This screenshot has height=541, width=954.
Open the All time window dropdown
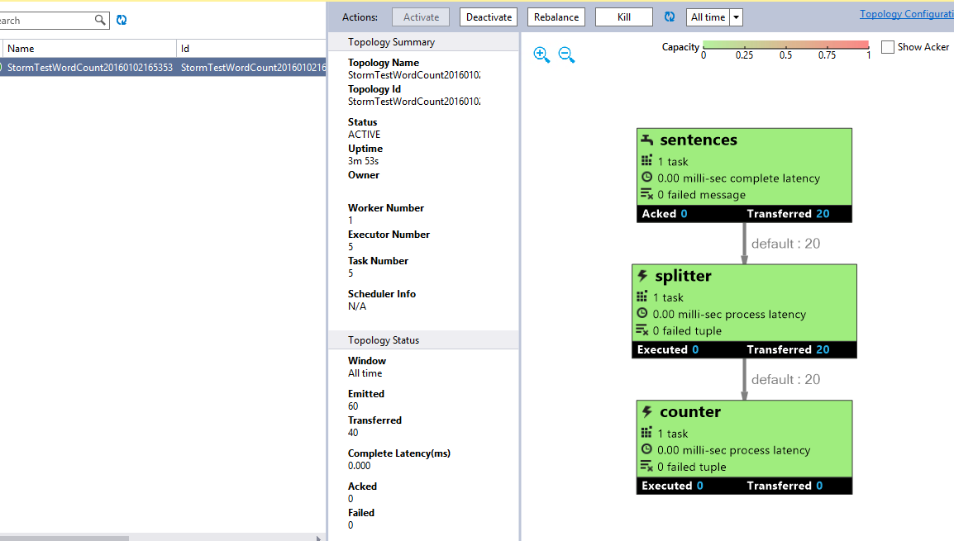pos(736,17)
